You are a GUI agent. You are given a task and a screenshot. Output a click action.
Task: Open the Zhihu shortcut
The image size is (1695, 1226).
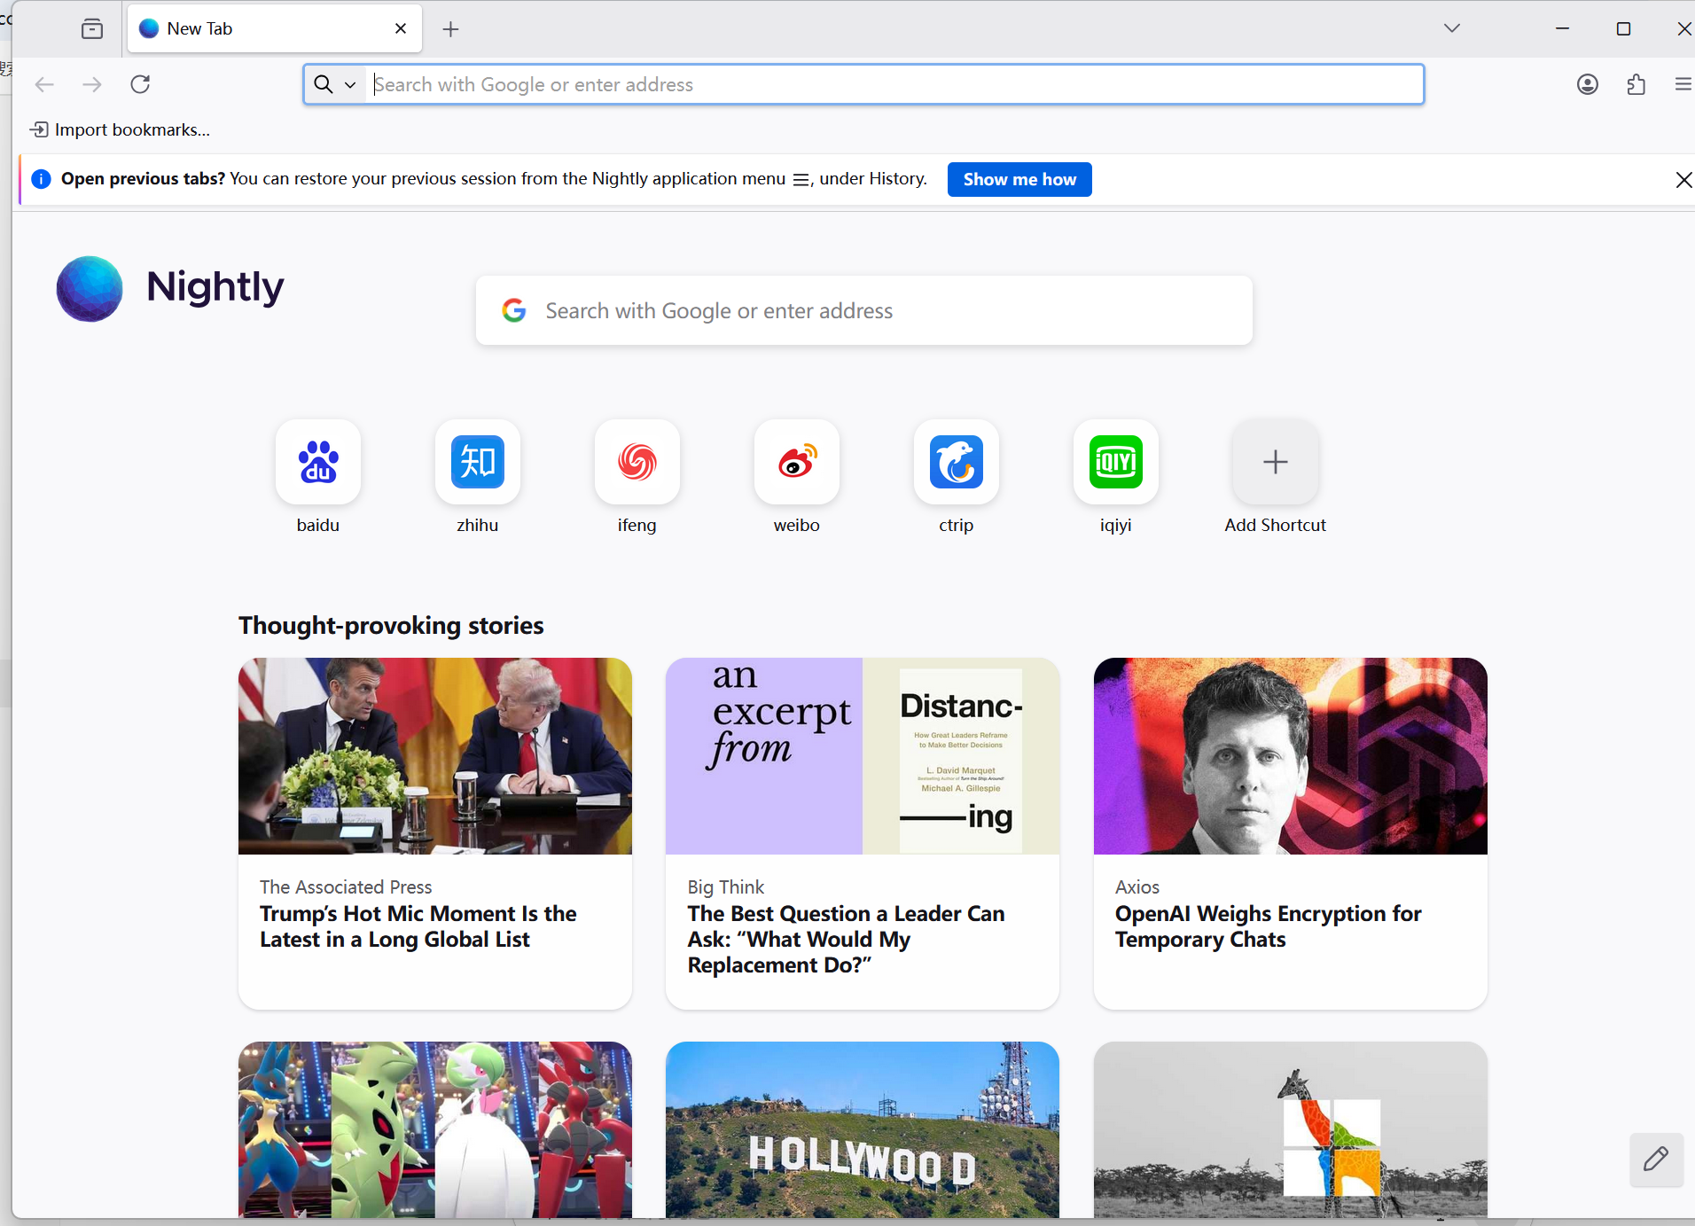point(477,462)
